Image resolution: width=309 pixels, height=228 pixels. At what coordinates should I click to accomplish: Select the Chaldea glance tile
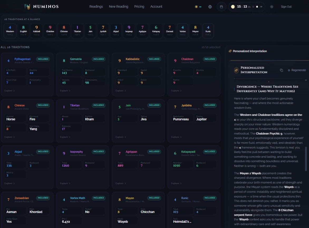(50, 31)
